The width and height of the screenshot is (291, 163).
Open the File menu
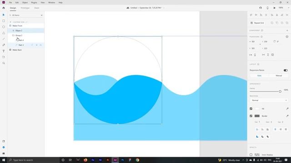(10, 3)
